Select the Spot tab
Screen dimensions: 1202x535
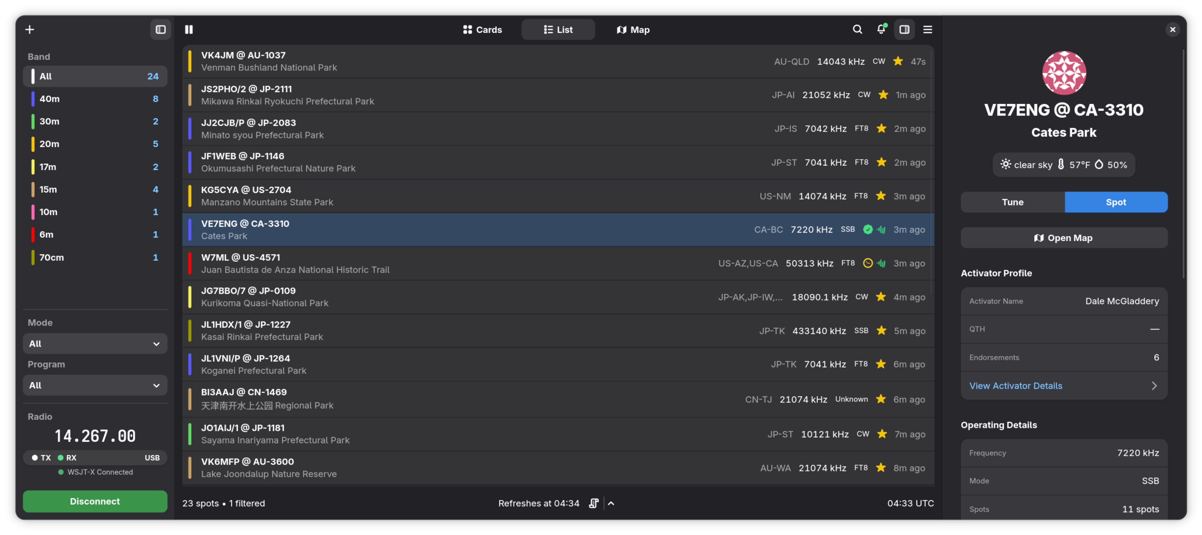tap(1116, 202)
